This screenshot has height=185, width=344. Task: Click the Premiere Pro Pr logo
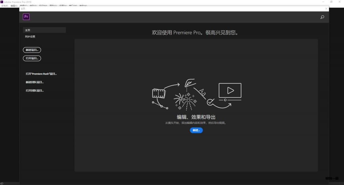pyautogui.click(x=26, y=17)
